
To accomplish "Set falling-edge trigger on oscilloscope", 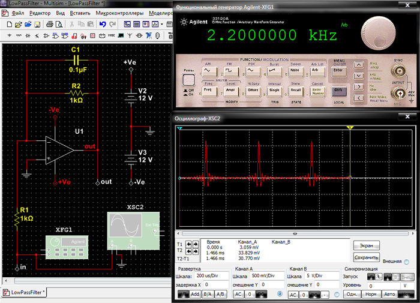I will 379,277.
